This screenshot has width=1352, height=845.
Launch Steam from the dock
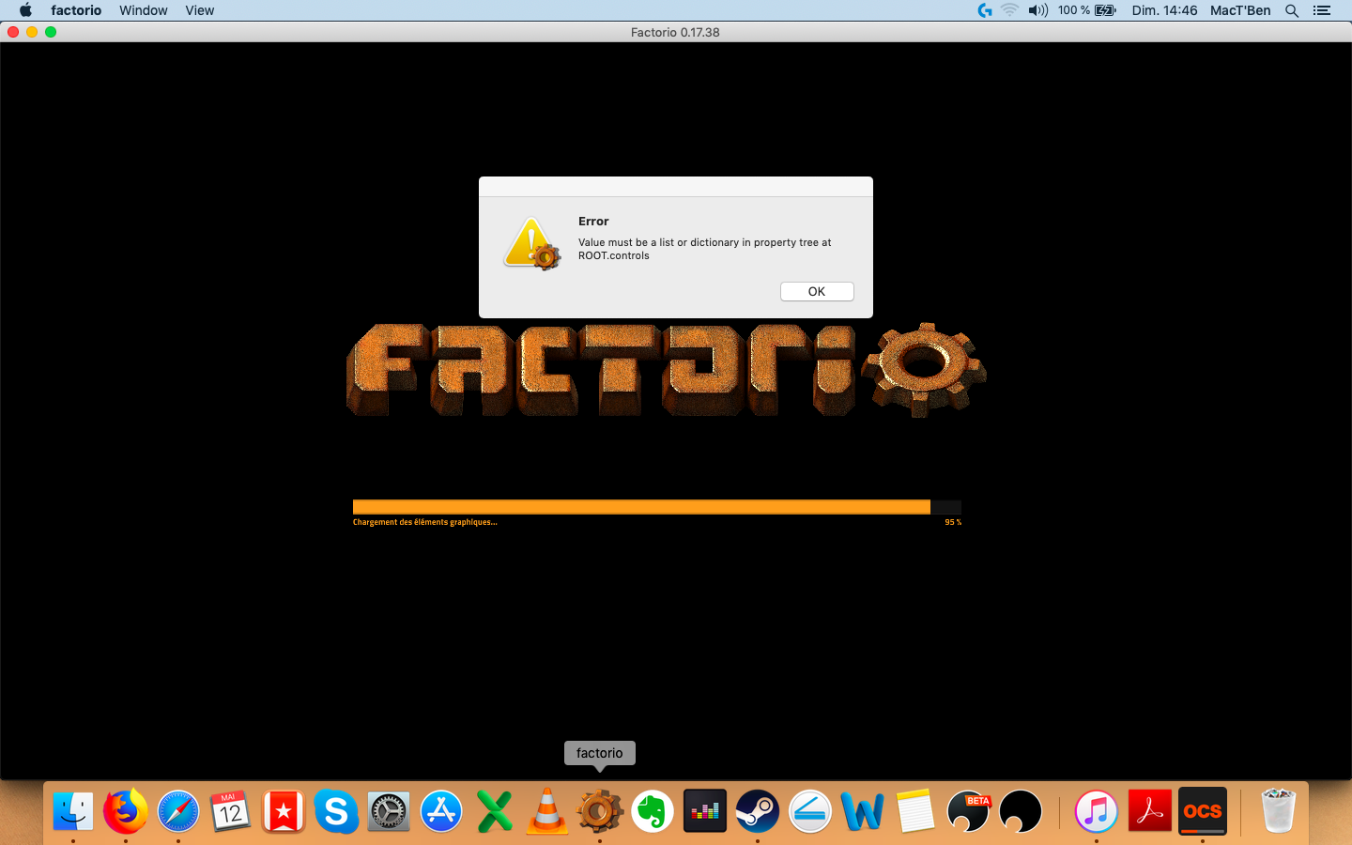[x=757, y=811]
